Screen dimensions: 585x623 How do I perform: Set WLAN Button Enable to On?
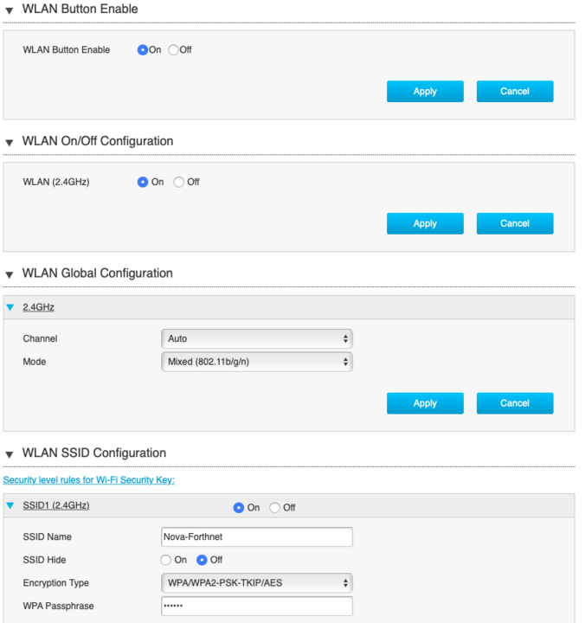point(142,50)
